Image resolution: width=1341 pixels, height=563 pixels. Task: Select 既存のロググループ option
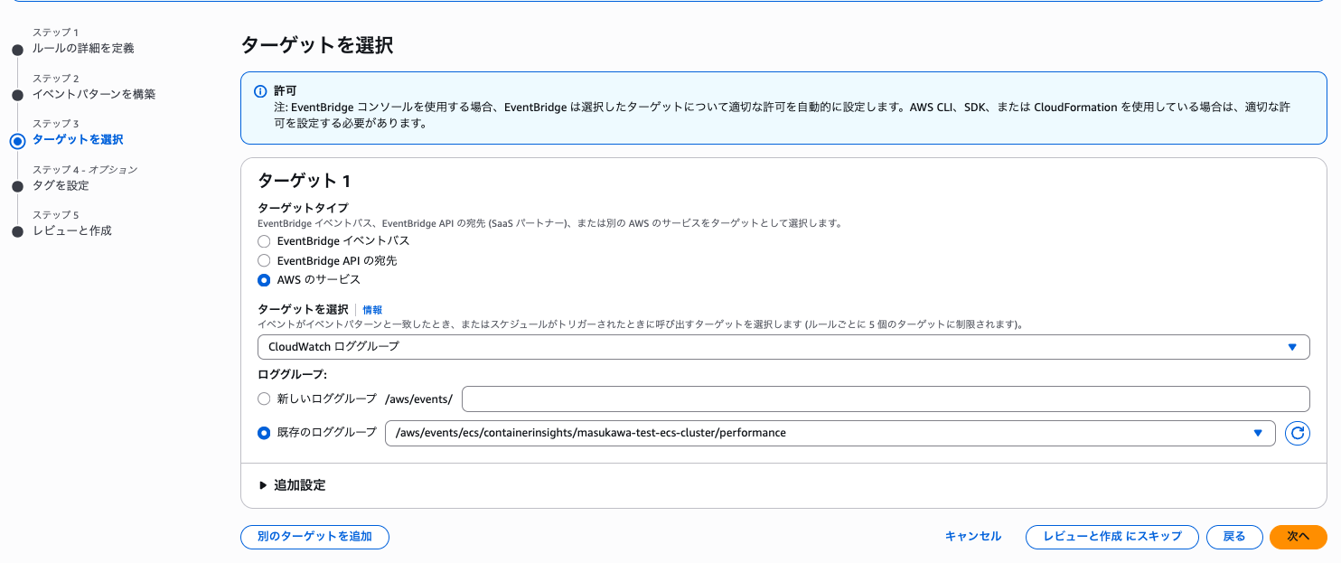pos(263,433)
